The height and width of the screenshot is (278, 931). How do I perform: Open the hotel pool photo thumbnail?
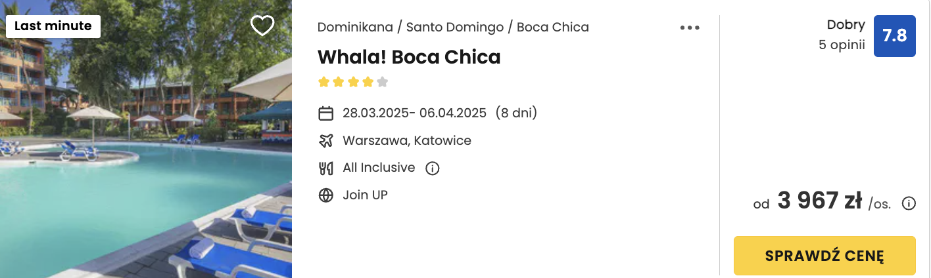coord(146,139)
